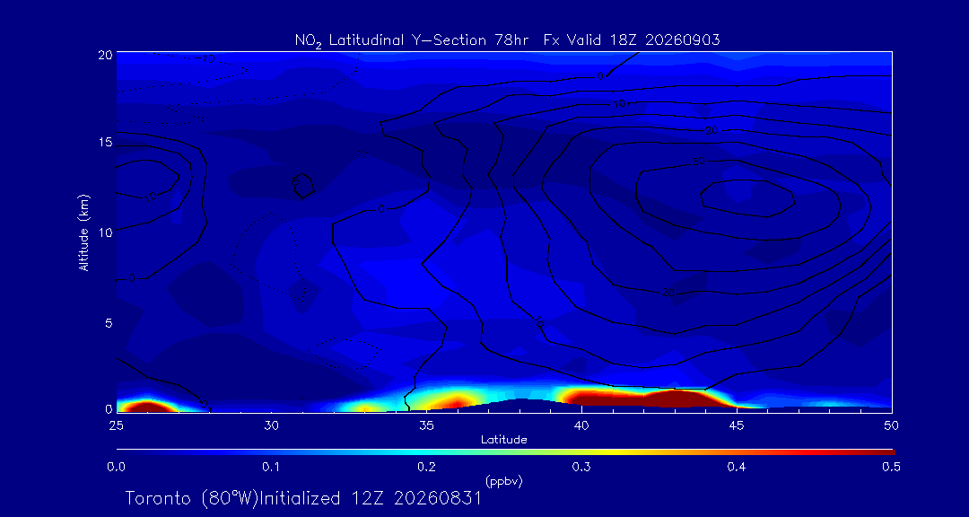Click the innermost closed contour near latitude 46

747,197
